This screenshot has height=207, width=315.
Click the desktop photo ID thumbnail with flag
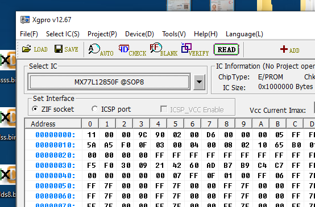pos(222,6)
